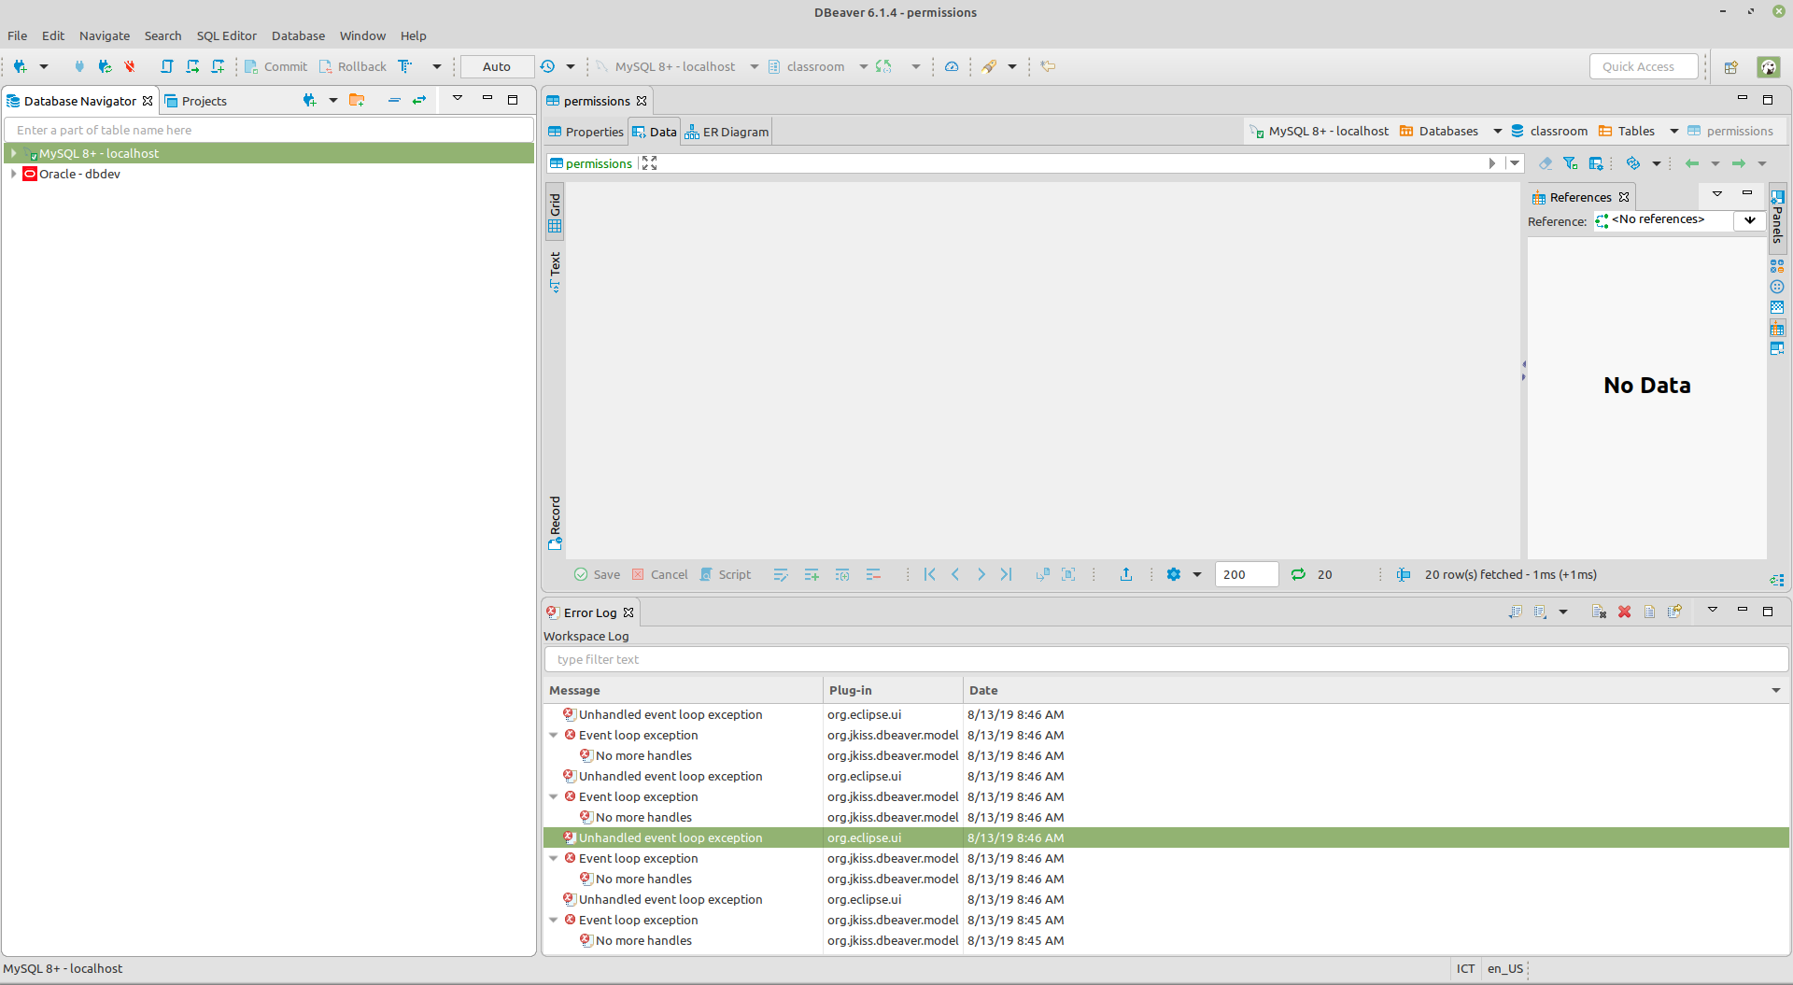The height and width of the screenshot is (985, 1793).
Task: Click the Script button in results toolbar
Action: (x=726, y=574)
